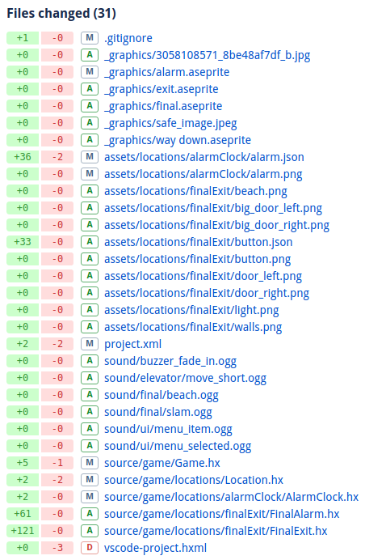Click the M badge beside alarm.aseprite
Screen dimensions: 365x560
pyautogui.click(x=90, y=72)
